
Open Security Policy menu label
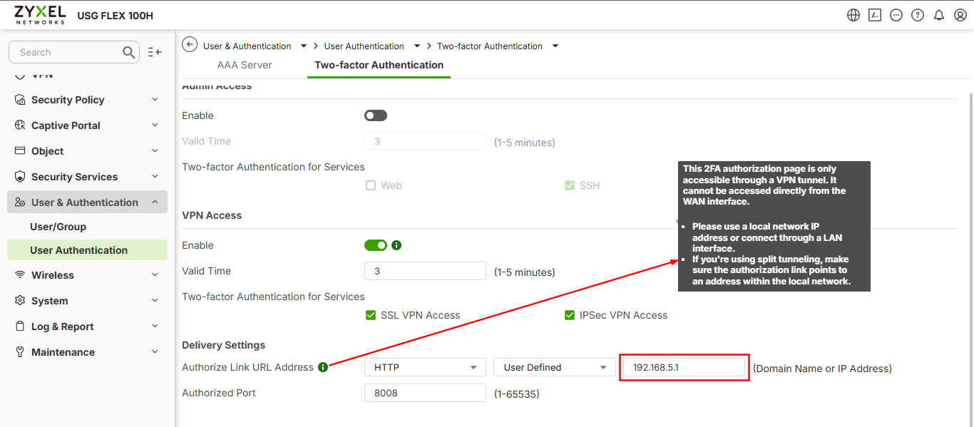point(68,100)
